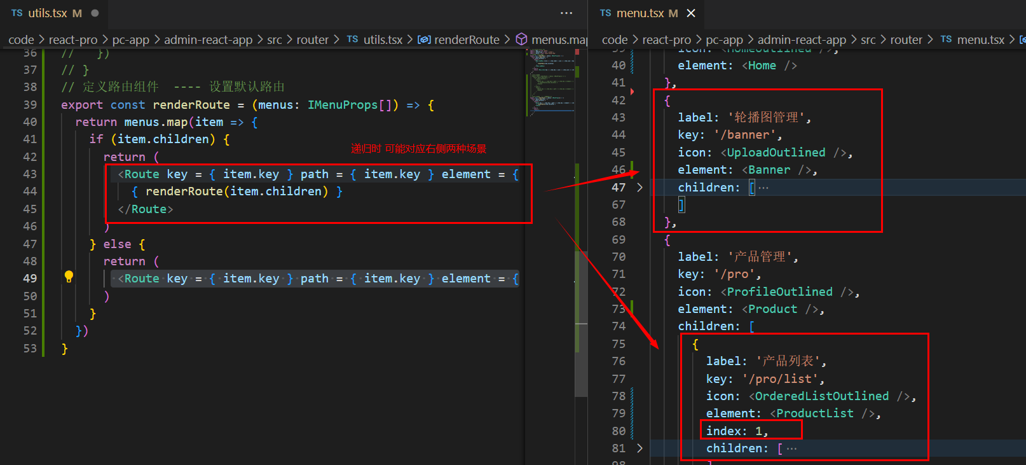Click 'renderRoute(item.children)' on line 44

pos(237,191)
